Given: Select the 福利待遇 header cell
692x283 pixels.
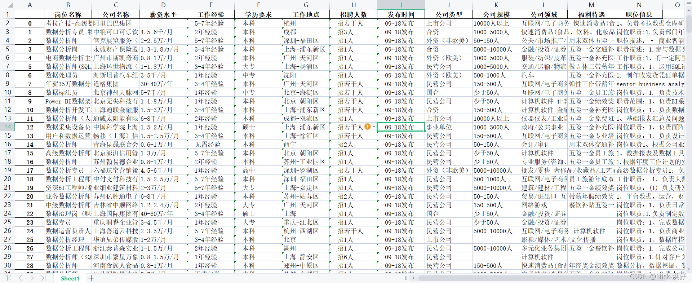Looking at the screenshot, I should pyautogui.click(x=591, y=14).
